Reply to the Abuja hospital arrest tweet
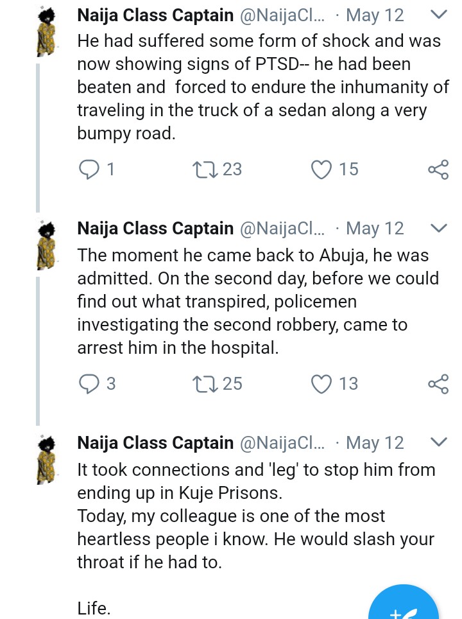This screenshot has width=462, height=619. click(88, 384)
